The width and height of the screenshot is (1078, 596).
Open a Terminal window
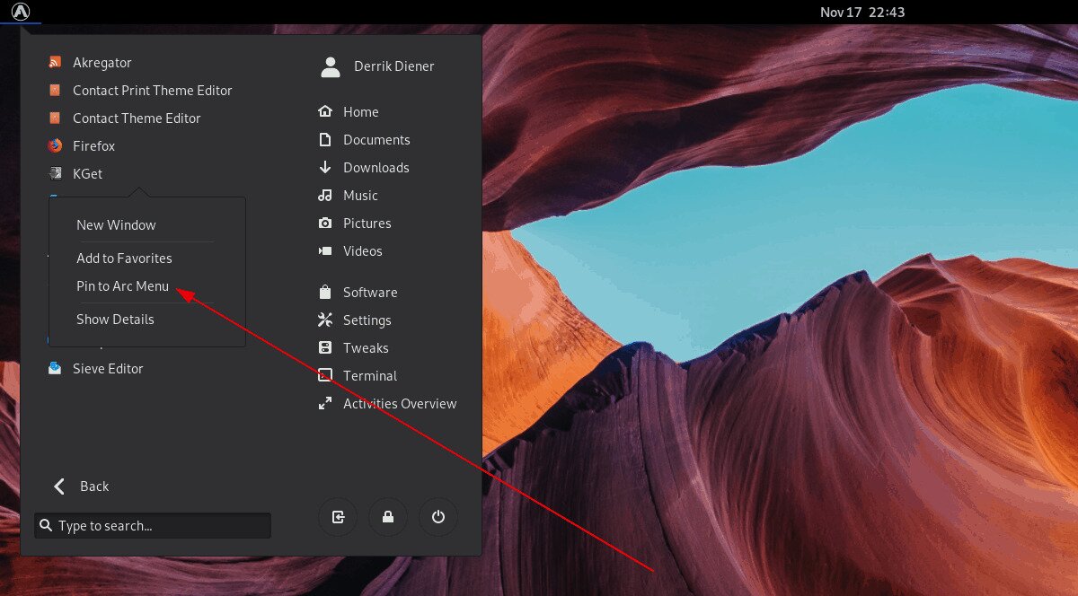[369, 375]
